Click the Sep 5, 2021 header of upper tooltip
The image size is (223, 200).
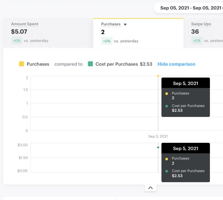point(185,83)
